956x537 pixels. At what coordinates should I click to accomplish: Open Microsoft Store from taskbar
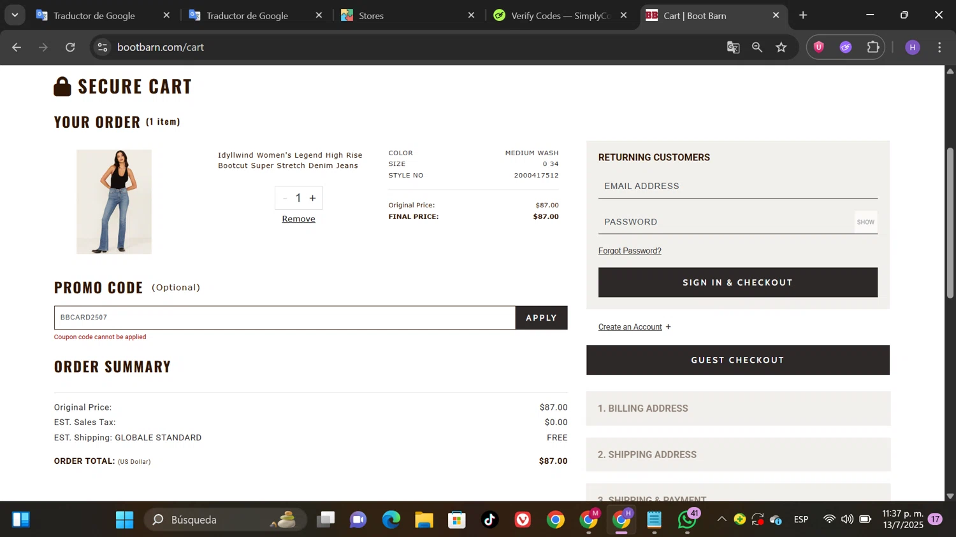(457, 520)
